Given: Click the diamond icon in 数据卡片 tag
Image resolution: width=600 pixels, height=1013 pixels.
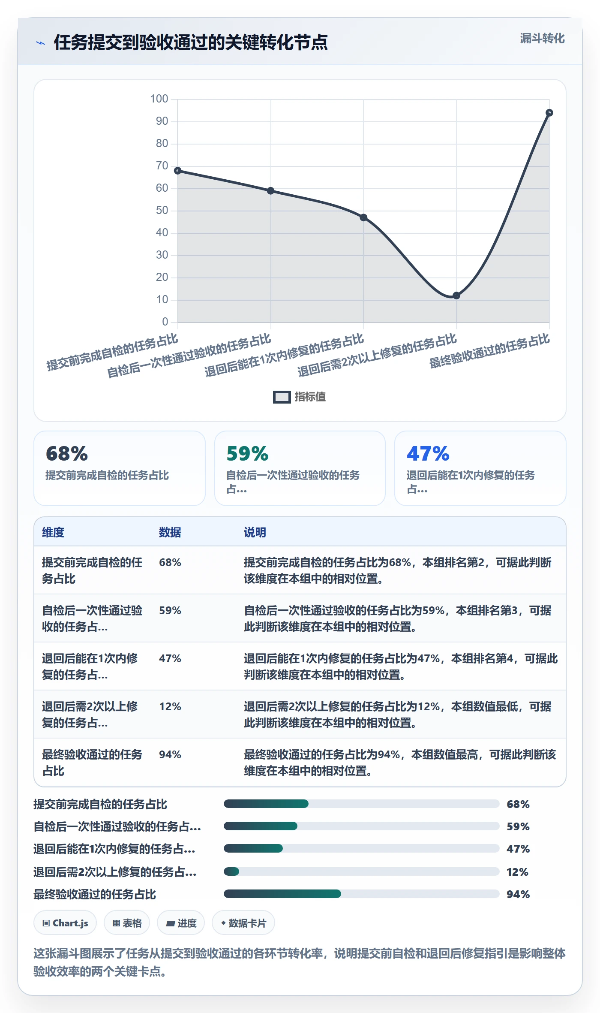Looking at the screenshot, I should pyautogui.click(x=223, y=923).
